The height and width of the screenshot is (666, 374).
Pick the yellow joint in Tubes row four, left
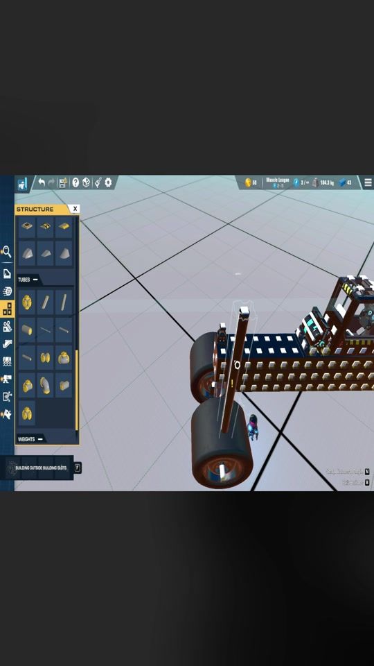click(x=27, y=385)
